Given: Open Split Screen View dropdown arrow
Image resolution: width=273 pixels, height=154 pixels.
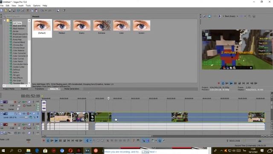Looking at the screenshot, I should (x=224, y=16).
